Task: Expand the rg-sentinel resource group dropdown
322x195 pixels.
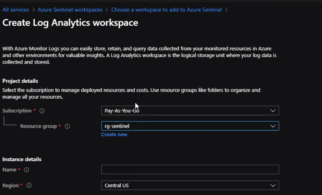Action: pyautogui.click(x=190, y=126)
